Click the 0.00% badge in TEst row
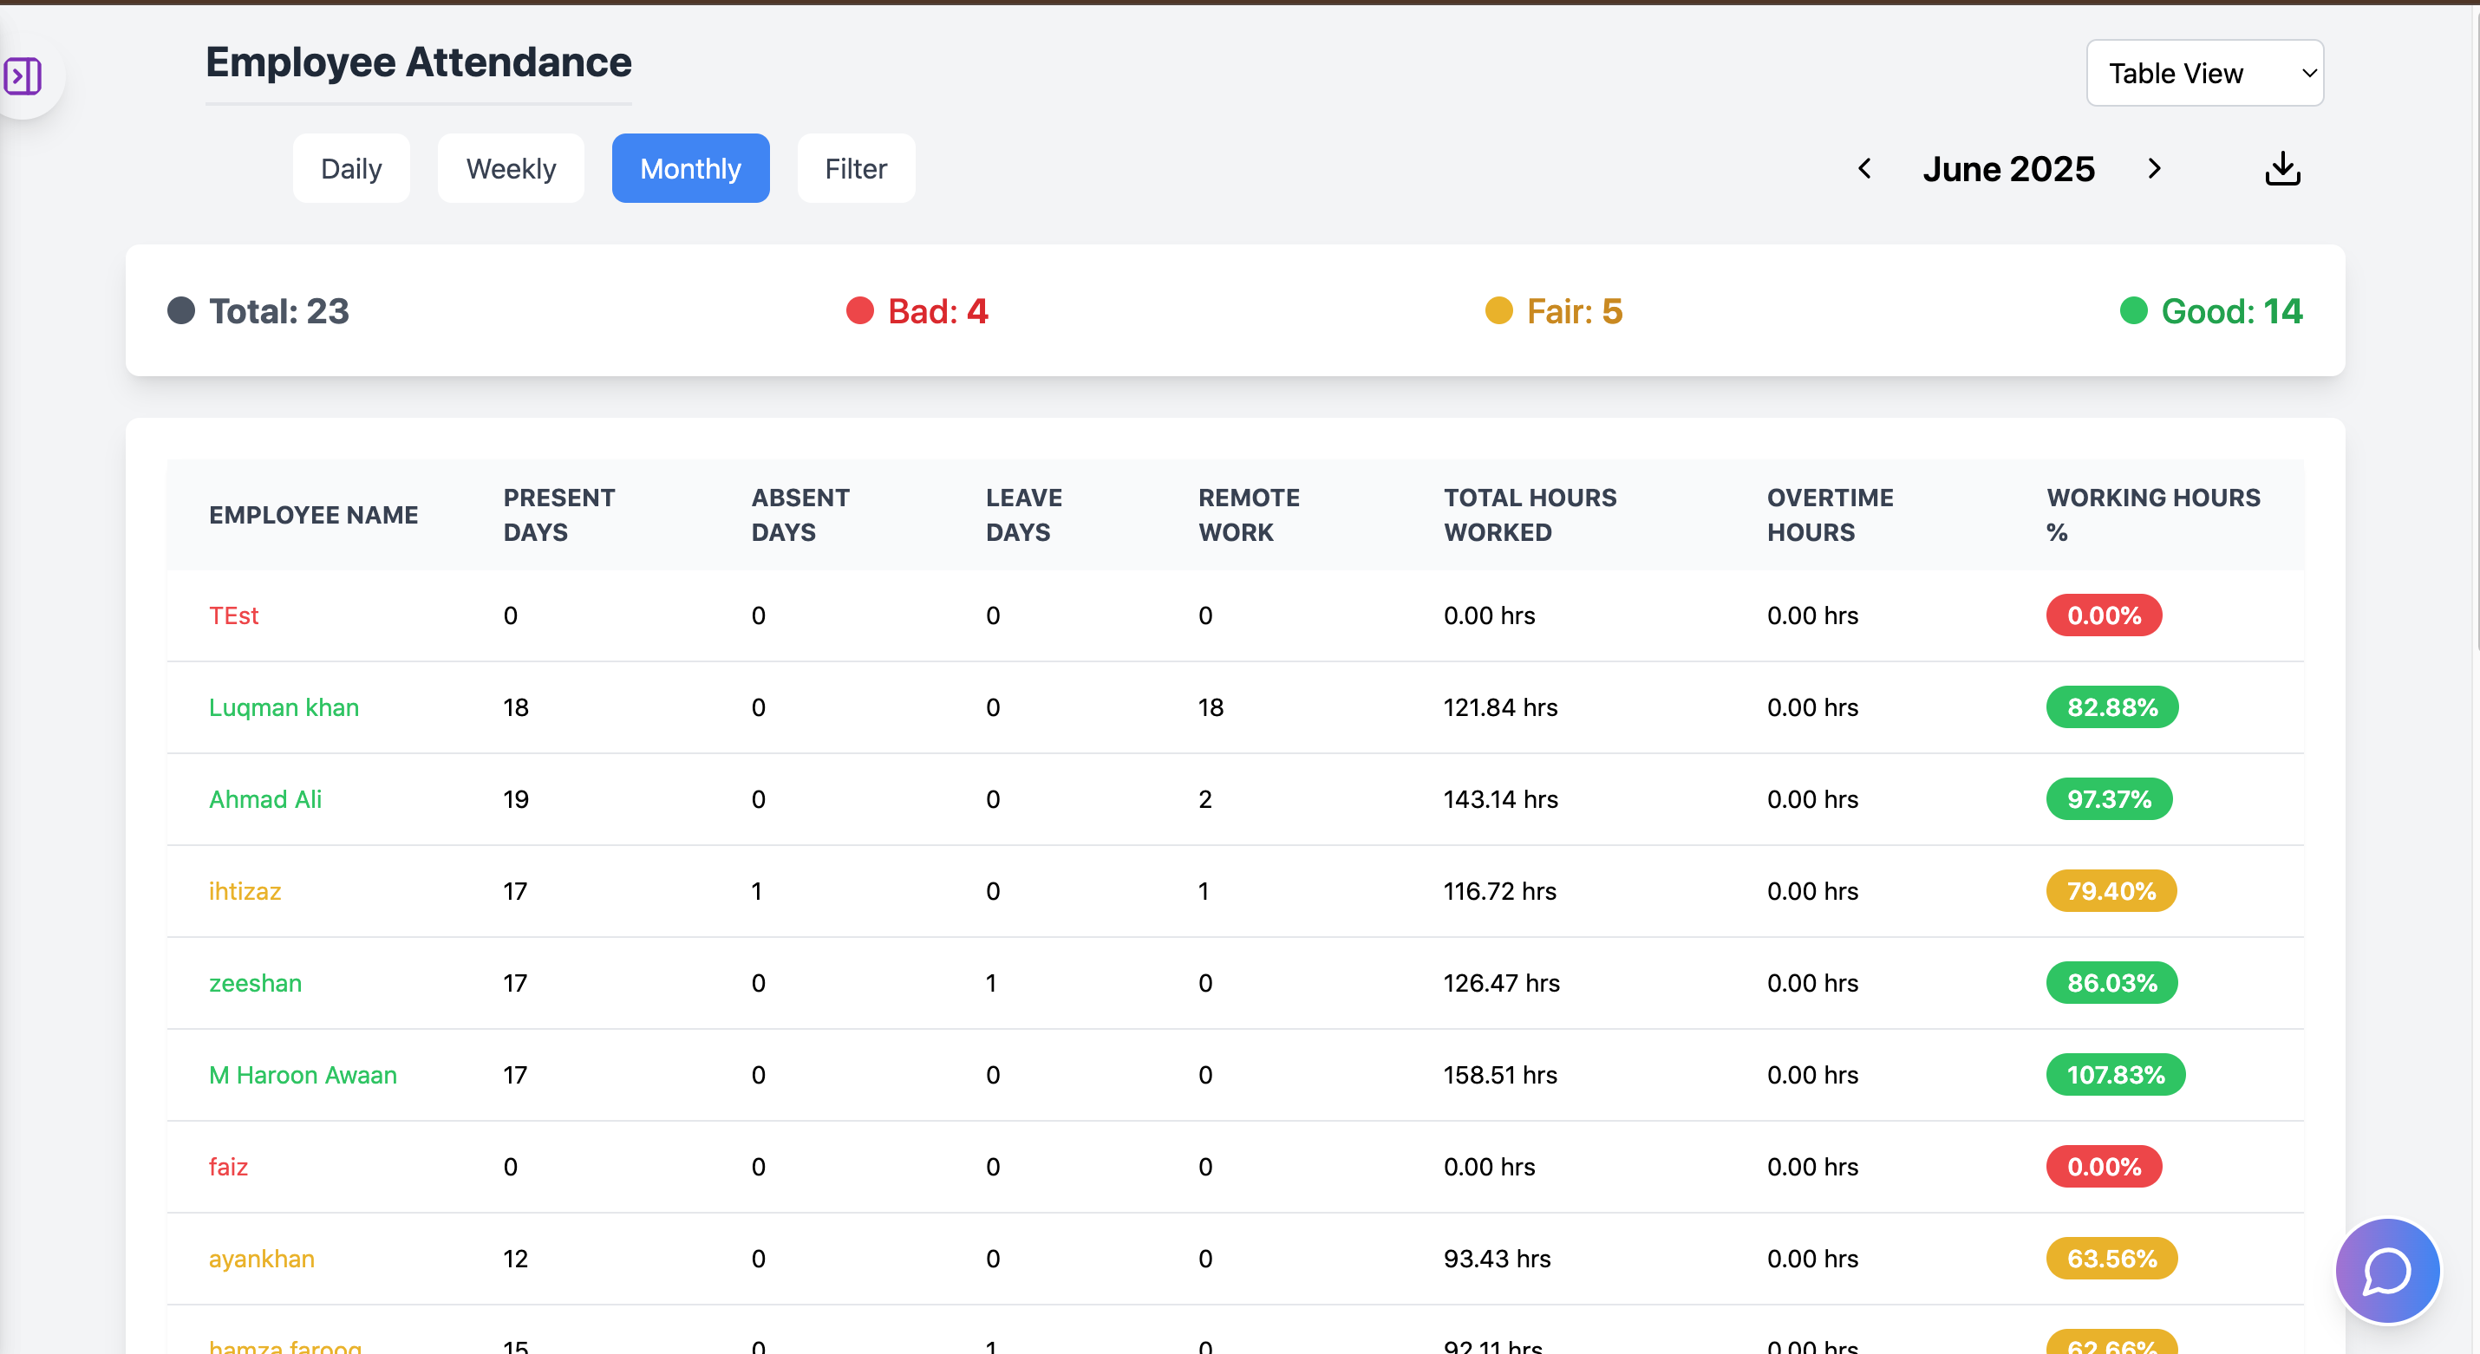This screenshot has height=1354, width=2480. 2104,616
